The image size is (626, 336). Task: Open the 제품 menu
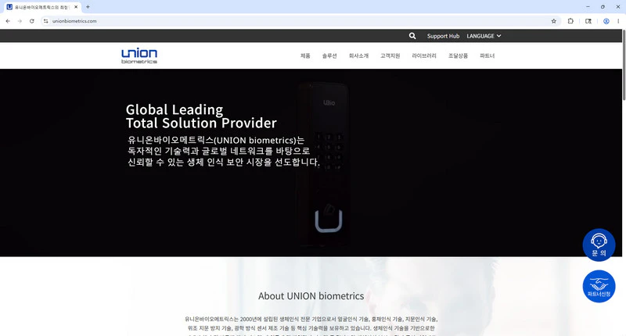305,55
